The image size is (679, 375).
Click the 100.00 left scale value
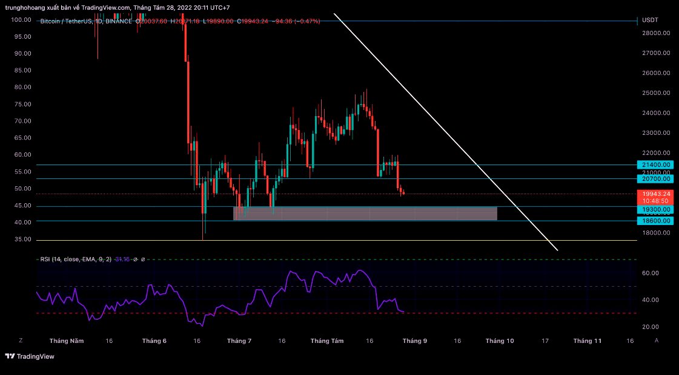(21, 20)
